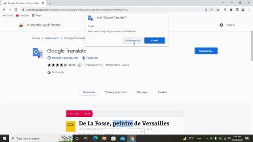This screenshot has width=253, height=142.
Task: Share this page icon
Action: point(212,9)
